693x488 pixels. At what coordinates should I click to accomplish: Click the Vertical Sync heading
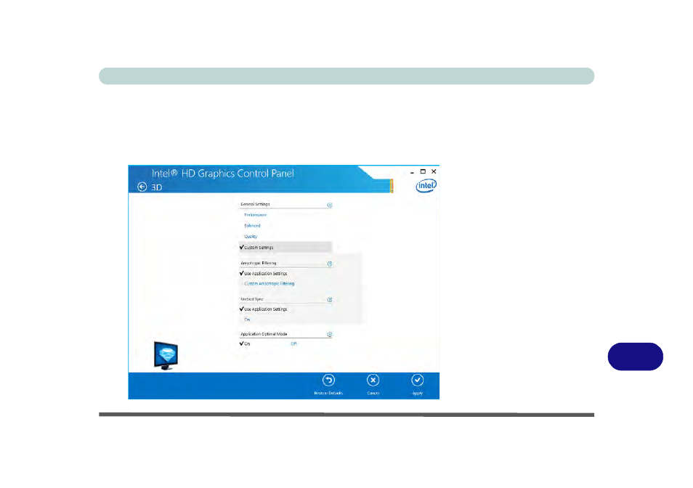point(252,299)
